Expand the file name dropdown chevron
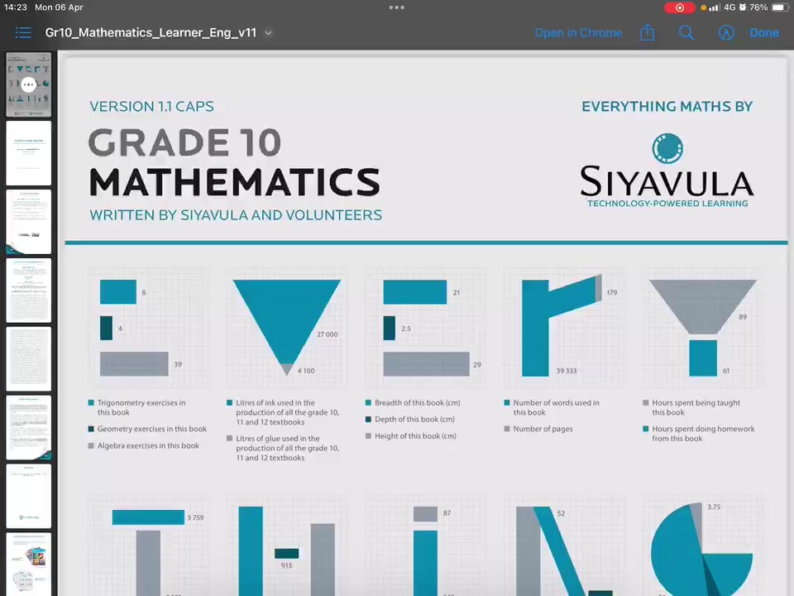The image size is (794, 596). [x=268, y=33]
